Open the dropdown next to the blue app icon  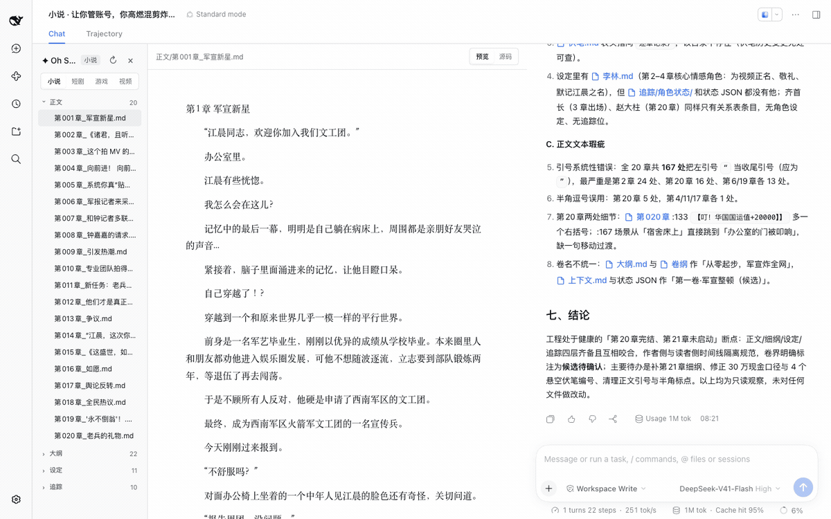(777, 15)
